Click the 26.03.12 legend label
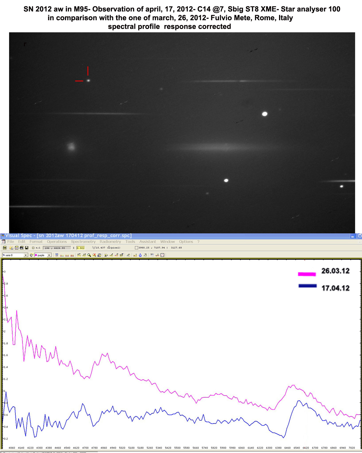The image size is (362, 453). 335,271
